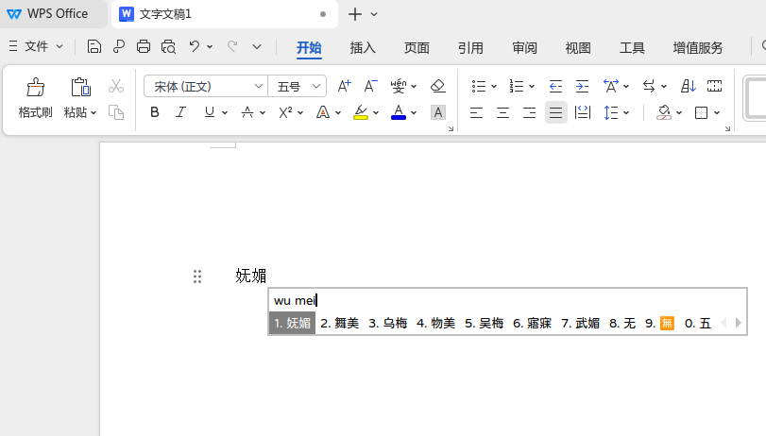Screen dimensions: 766x436
Task: Align text left
Action: pyautogui.click(x=476, y=113)
